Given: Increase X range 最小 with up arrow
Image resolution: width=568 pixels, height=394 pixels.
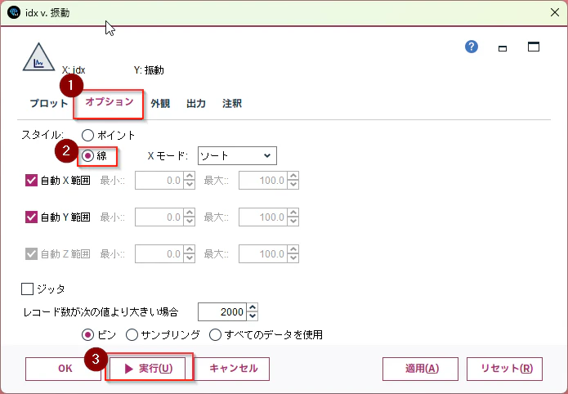Looking at the screenshot, I should click(x=190, y=176).
